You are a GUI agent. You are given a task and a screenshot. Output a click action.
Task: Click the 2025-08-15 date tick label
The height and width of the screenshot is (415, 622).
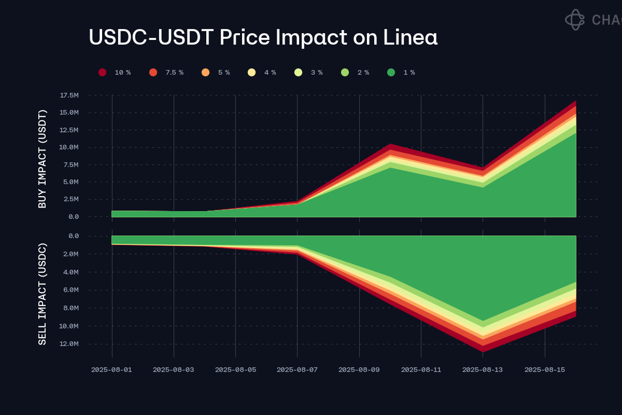pyautogui.click(x=545, y=370)
